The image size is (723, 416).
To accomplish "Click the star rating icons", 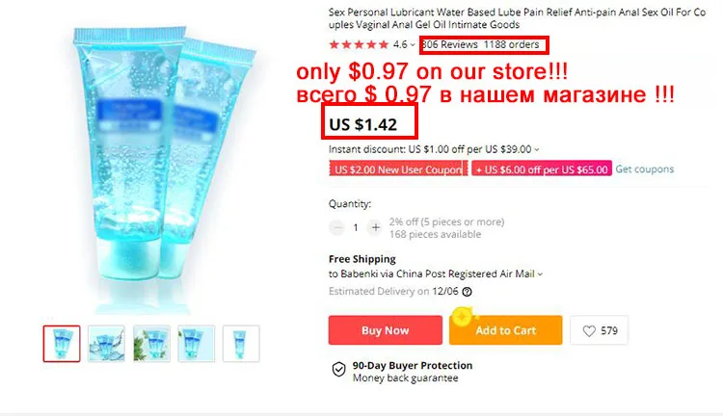I will click(359, 44).
